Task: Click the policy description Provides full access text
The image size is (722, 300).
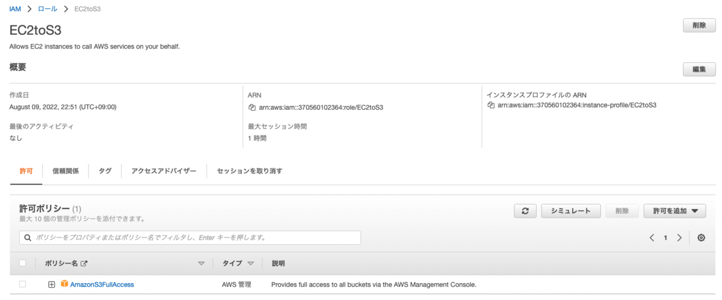Action: tap(374, 284)
